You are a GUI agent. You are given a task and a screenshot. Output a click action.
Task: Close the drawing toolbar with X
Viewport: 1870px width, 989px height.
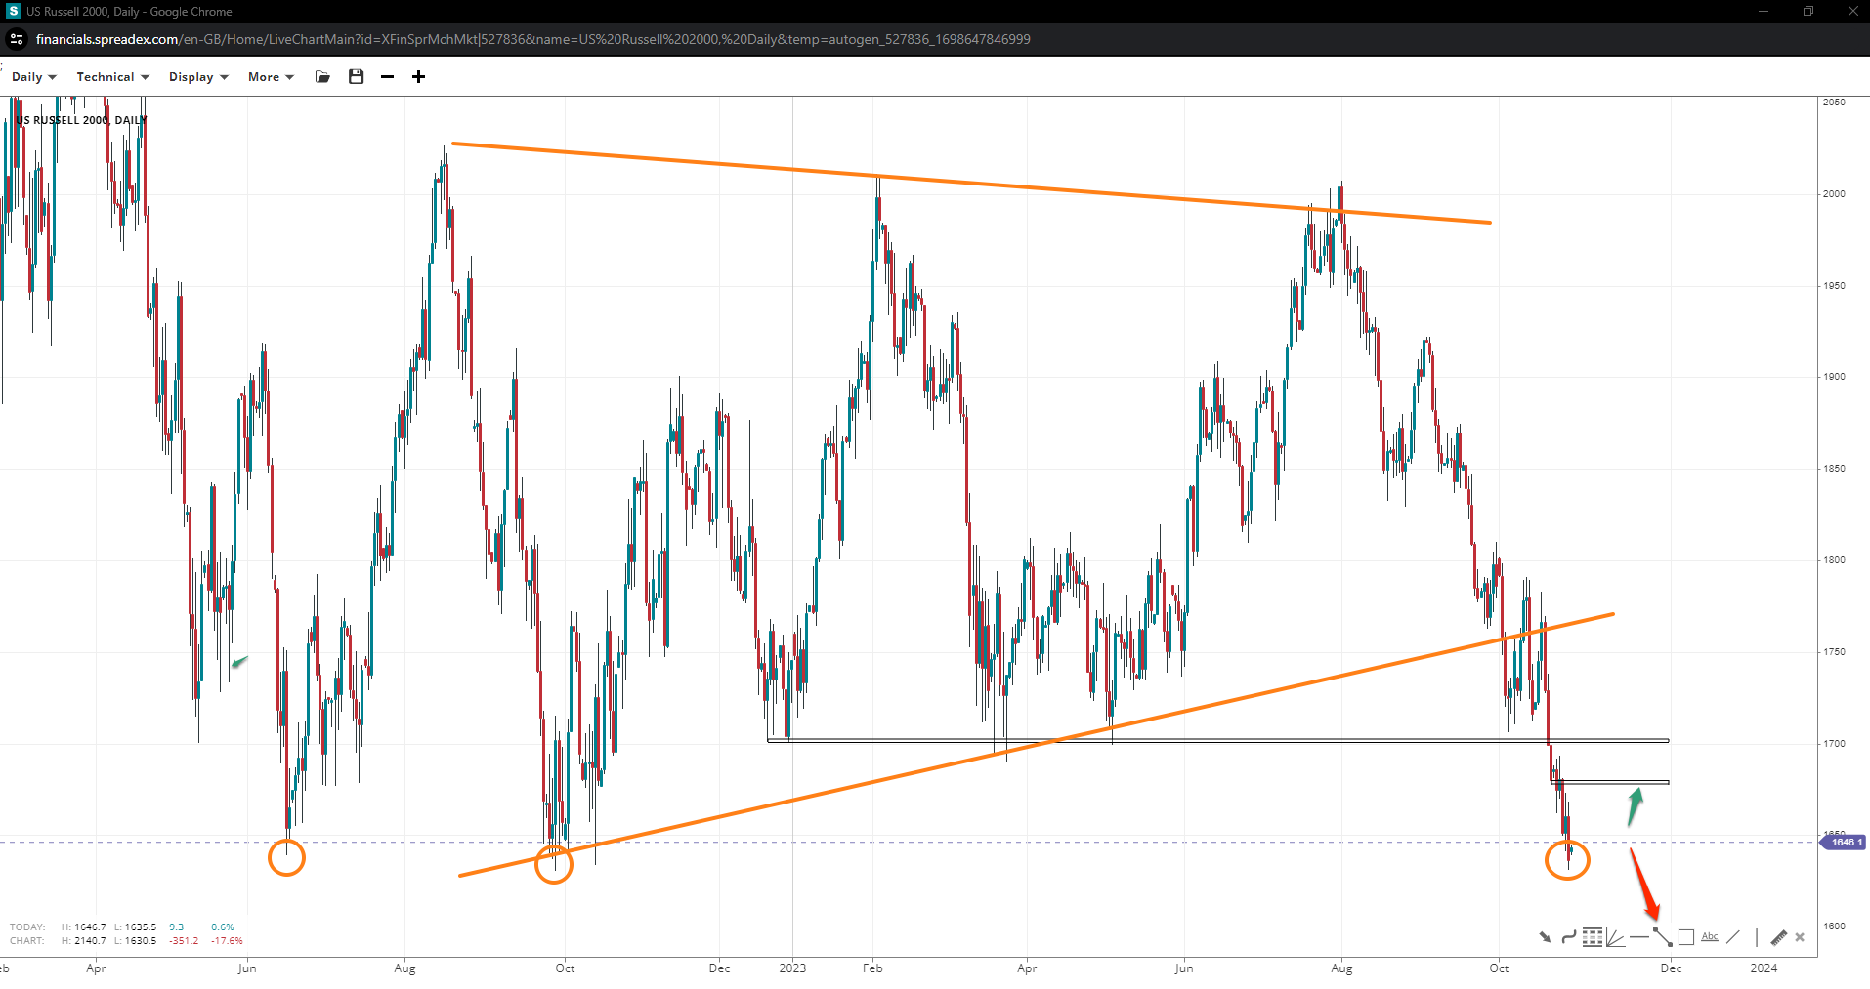click(1800, 937)
